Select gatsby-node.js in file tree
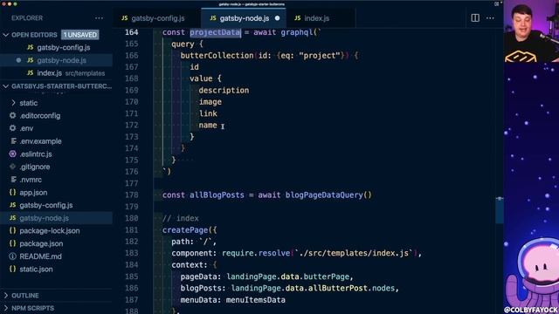This screenshot has width=559, height=314. click(x=45, y=218)
